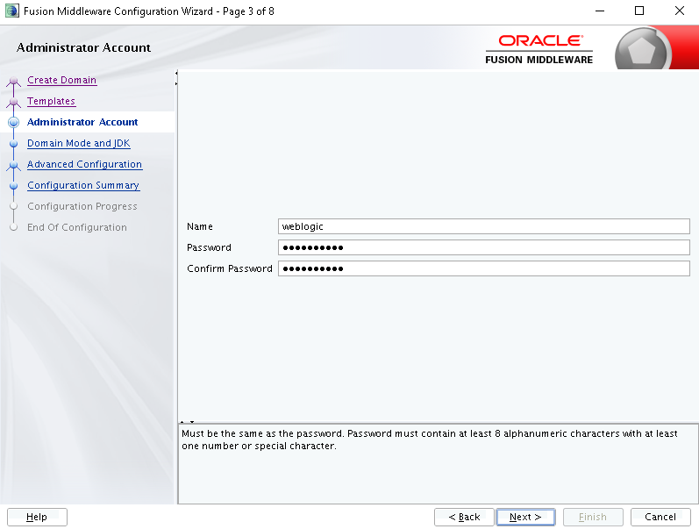Screen dimensions: 699x529
Task: Collapse the left navigation pane with the splitter arrow
Action: [x=176, y=73]
